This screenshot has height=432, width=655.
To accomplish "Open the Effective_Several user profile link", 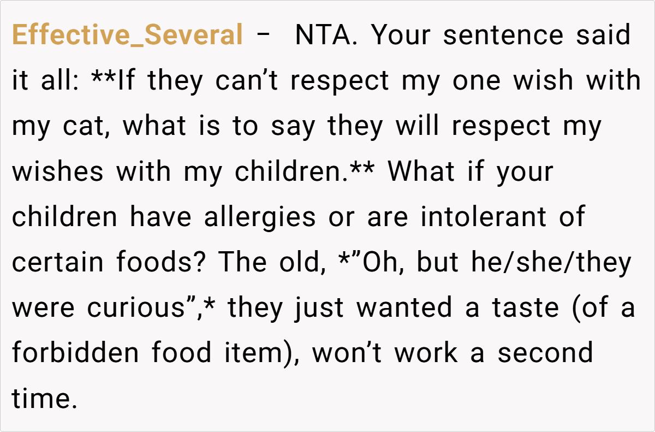I will pyautogui.click(x=127, y=36).
